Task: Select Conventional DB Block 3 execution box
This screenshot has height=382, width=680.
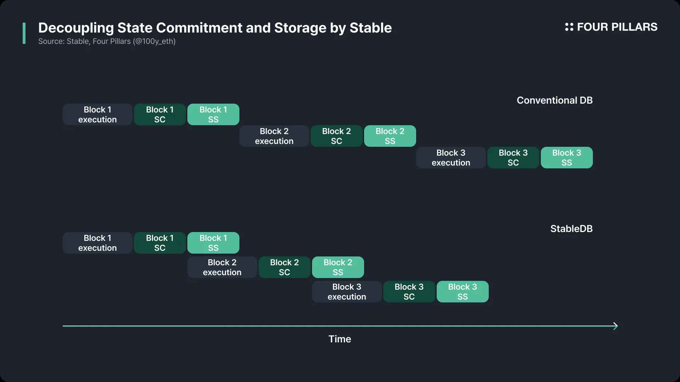Action: [451, 157]
